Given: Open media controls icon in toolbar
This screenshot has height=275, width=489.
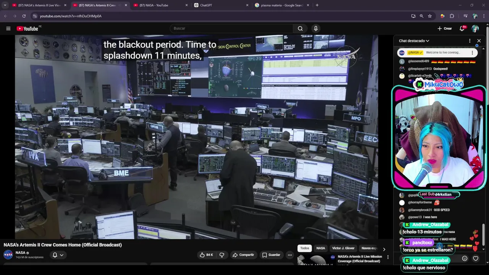Looking at the screenshot, I should [465, 16].
